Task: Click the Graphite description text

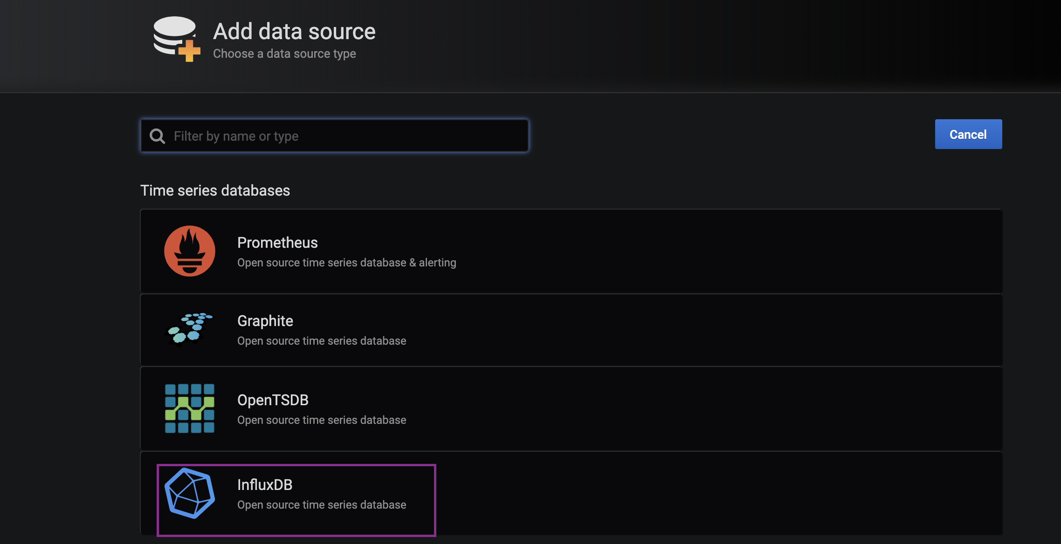Action: [x=322, y=341]
